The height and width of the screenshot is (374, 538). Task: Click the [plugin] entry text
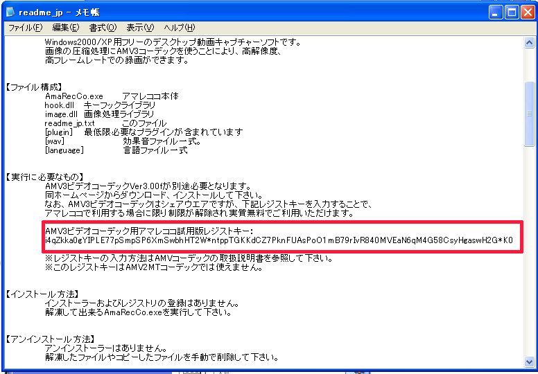point(59,132)
